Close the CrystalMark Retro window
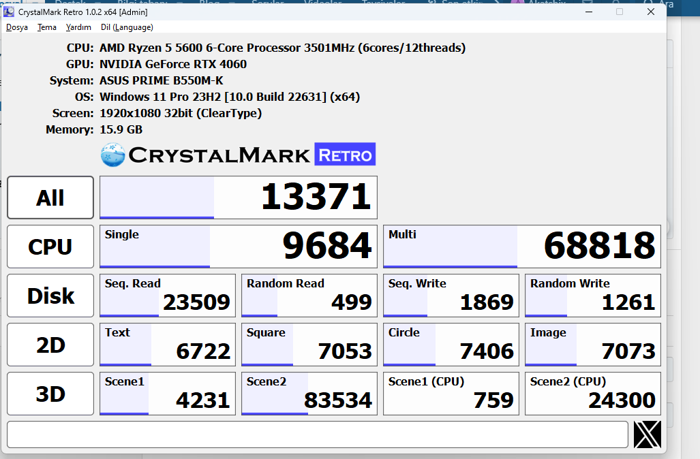Image resolution: width=700 pixels, height=459 pixels. 651,12
